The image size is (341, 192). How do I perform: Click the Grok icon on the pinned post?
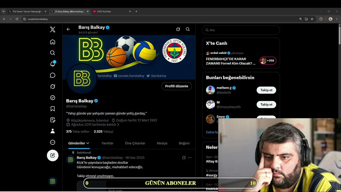tap(184, 158)
